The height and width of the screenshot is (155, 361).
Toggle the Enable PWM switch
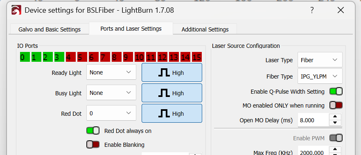336,138
